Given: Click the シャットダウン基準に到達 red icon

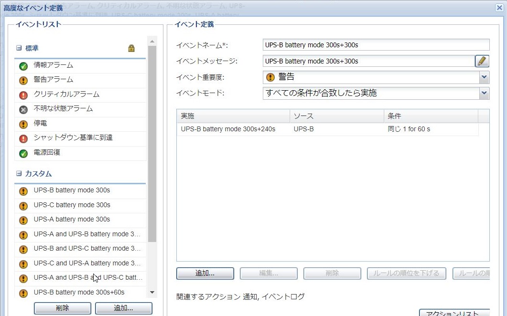Looking at the screenshot, I should (23, 138).
